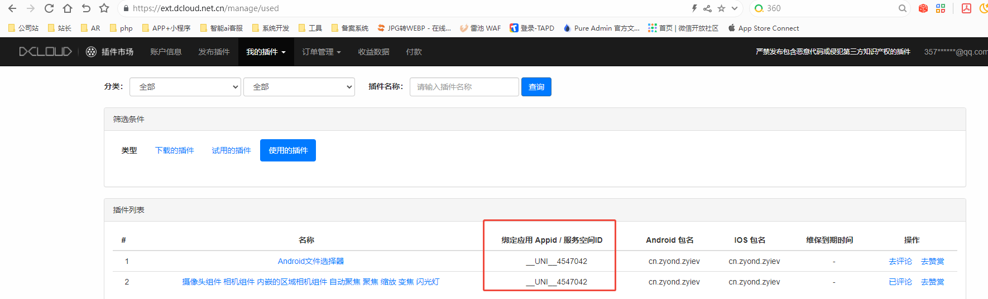Screen dimensions: 988x299
Task: Click the browser refresh icon
Action: [x=49, y=8]
